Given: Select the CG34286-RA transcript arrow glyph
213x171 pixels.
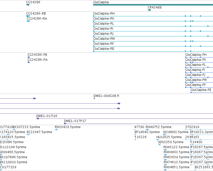Looking at the screenshot, I should pyautogui.click(x=28, y=21).
